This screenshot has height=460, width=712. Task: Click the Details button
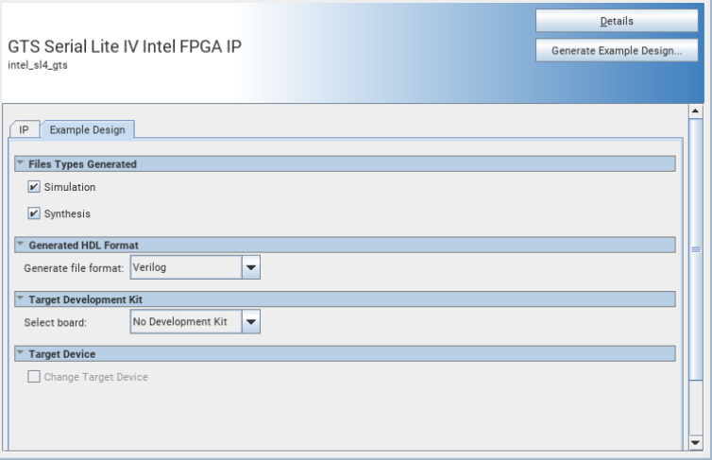point(617,21)
